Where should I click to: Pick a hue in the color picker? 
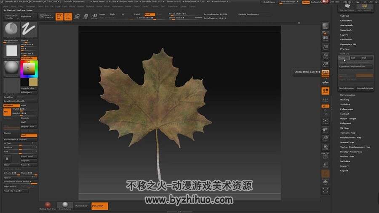tap(29, 69)
